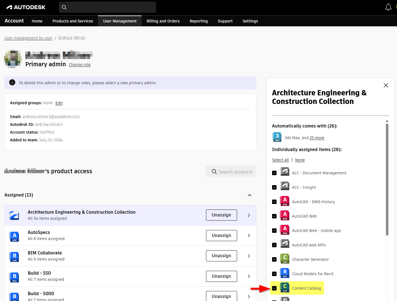Click the notification bell icon
The image size is (397, 301).
point(388,7)
